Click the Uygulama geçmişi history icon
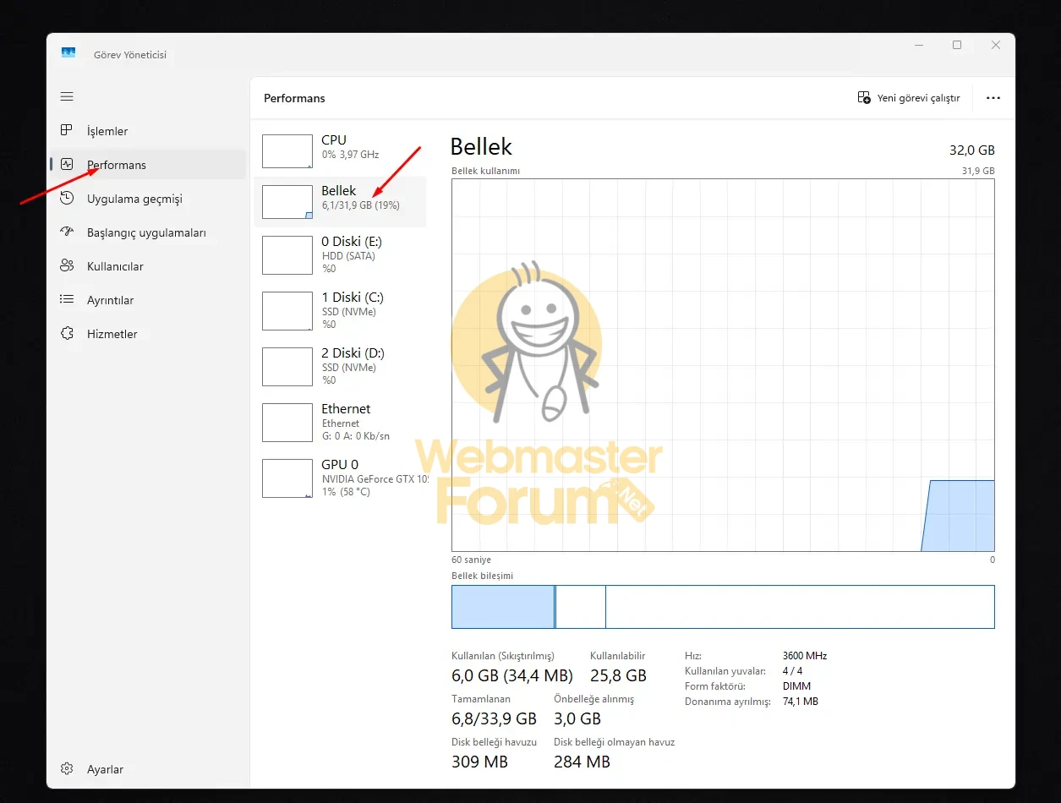1061x803 pixels. (x=67, y=198)
